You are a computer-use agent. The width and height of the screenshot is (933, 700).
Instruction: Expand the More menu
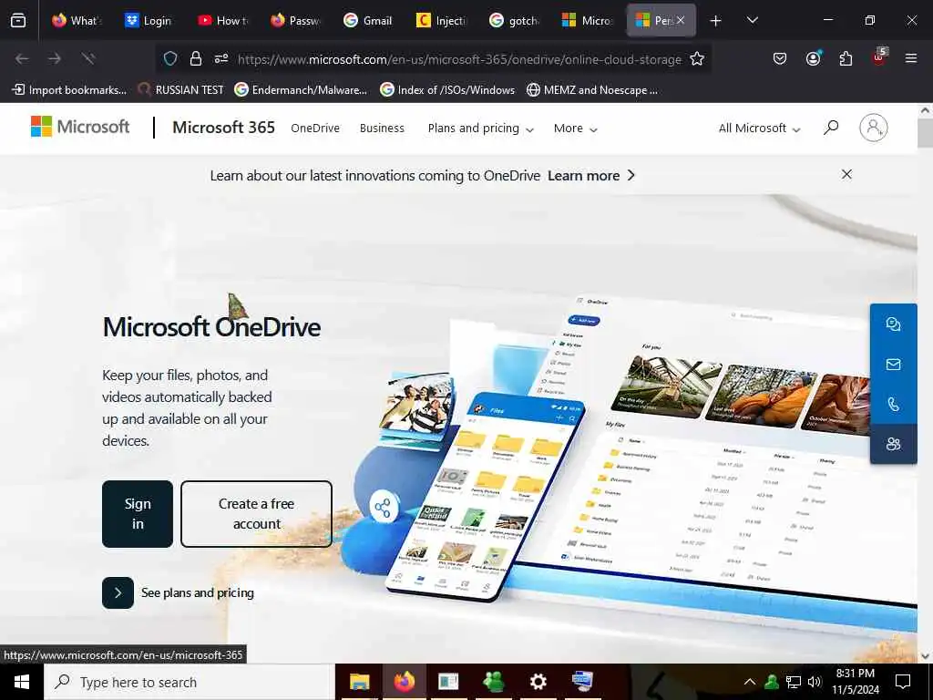click(x=576, y=129)
